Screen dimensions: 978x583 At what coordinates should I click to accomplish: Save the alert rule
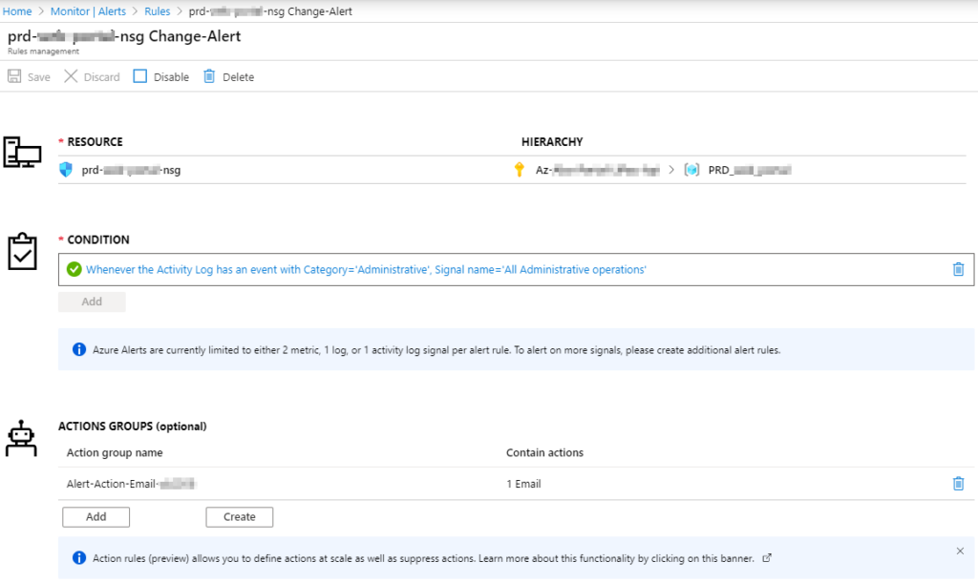29,76
